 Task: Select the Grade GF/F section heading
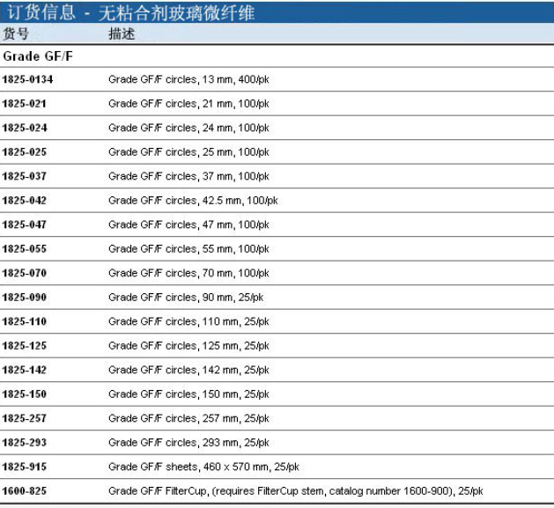[x=38, y=56]
